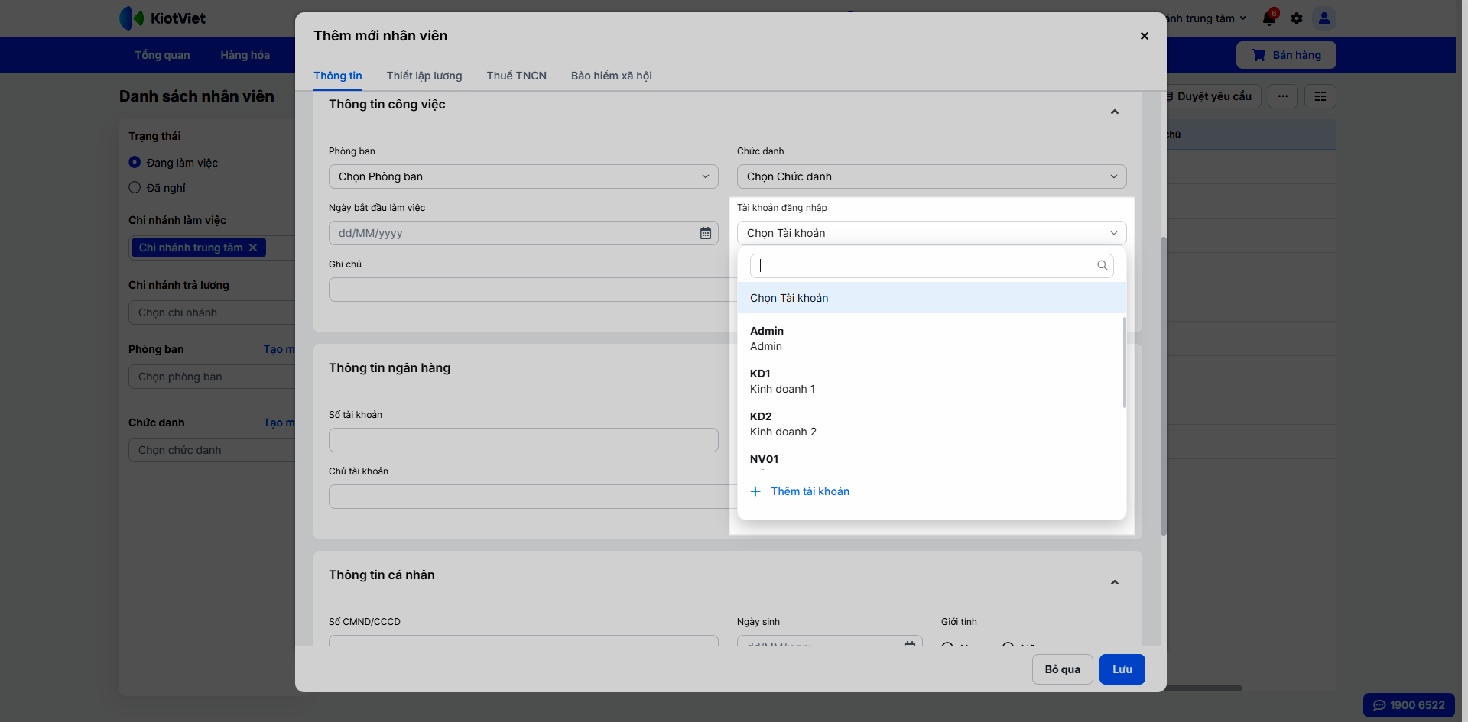The image size is (1468, 722).
Task: Click the Bỏ qua button
Action: [x=1063, y=669]
